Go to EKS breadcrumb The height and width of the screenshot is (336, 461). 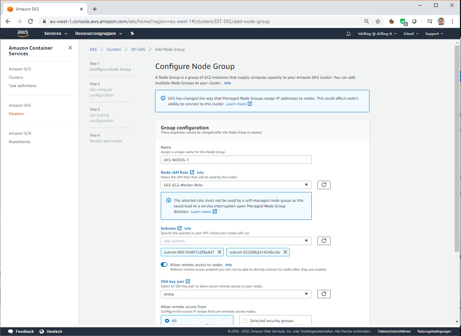tap(93, 49)
